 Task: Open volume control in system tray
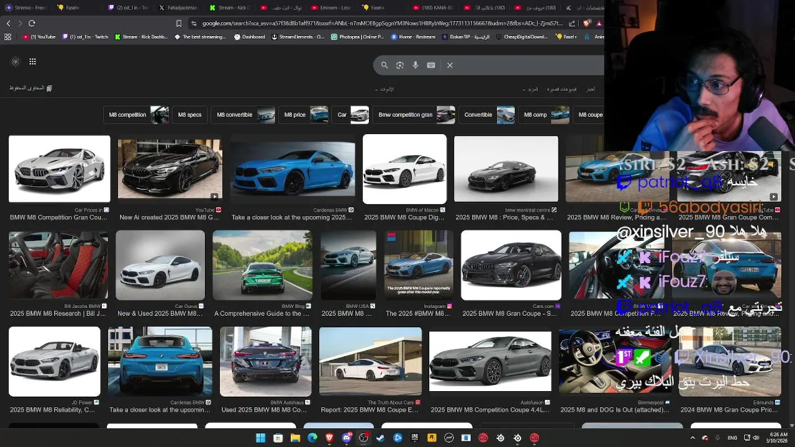tap(756, 438)
